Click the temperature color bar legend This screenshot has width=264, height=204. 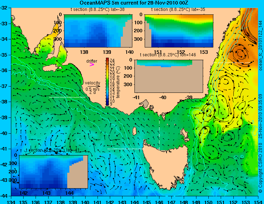pyautogui.click(x=107, y=82)
